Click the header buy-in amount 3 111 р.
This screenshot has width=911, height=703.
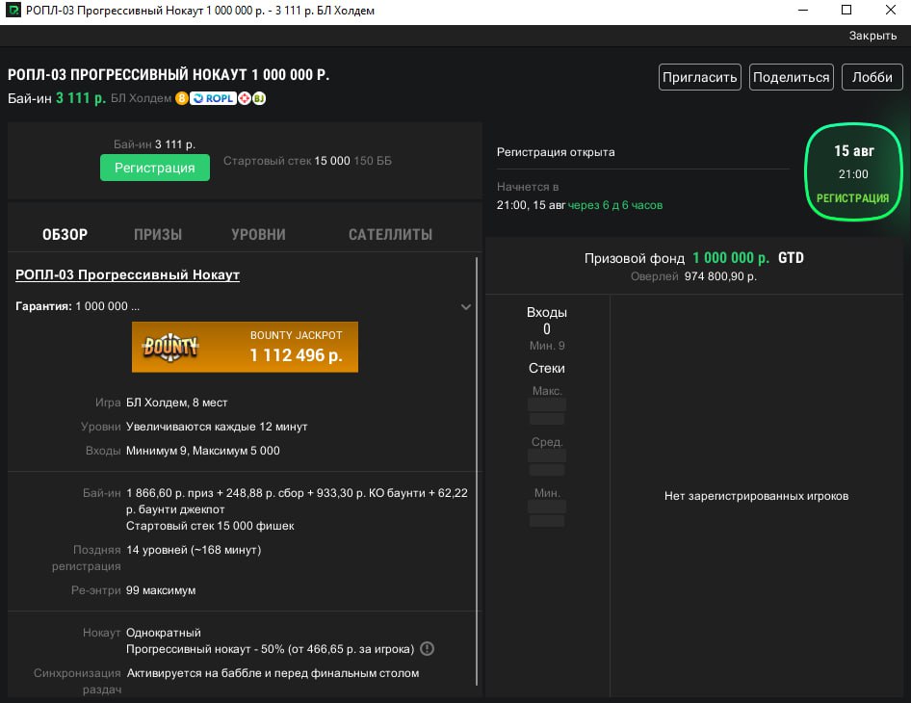coord(81,98)
